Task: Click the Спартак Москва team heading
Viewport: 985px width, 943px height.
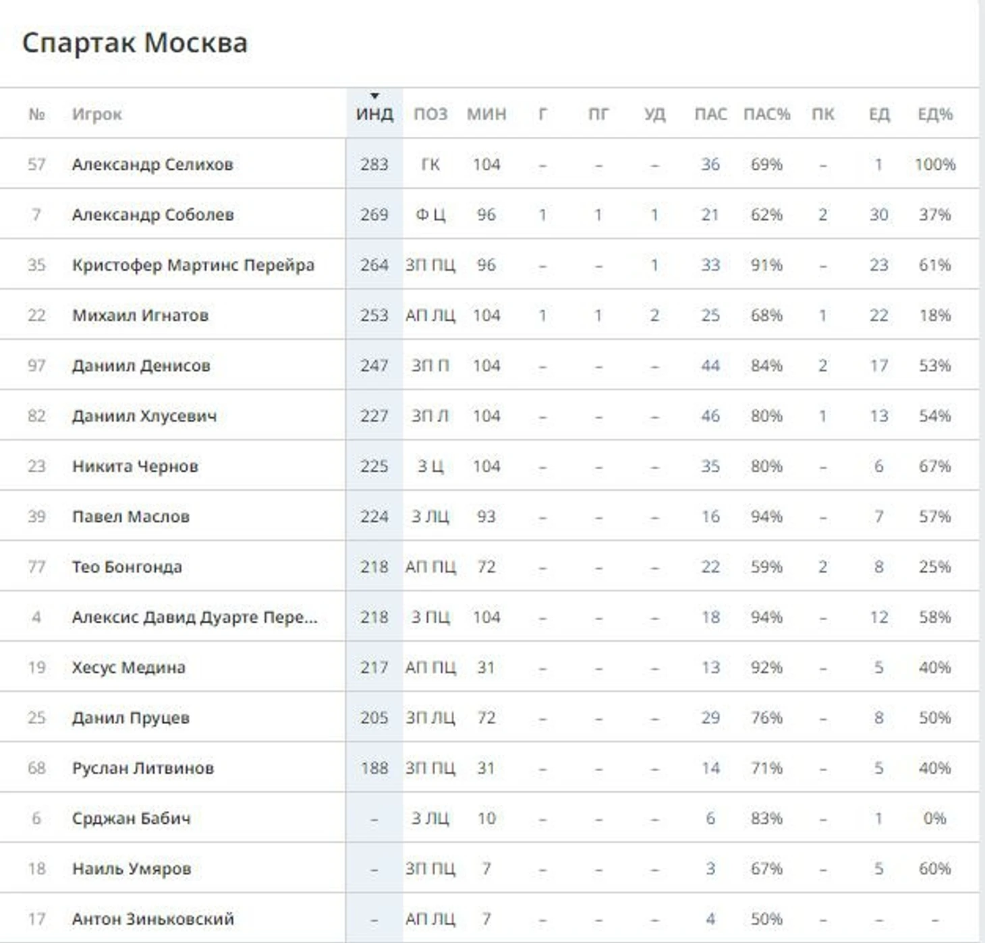Action: [x=135, y=43]
